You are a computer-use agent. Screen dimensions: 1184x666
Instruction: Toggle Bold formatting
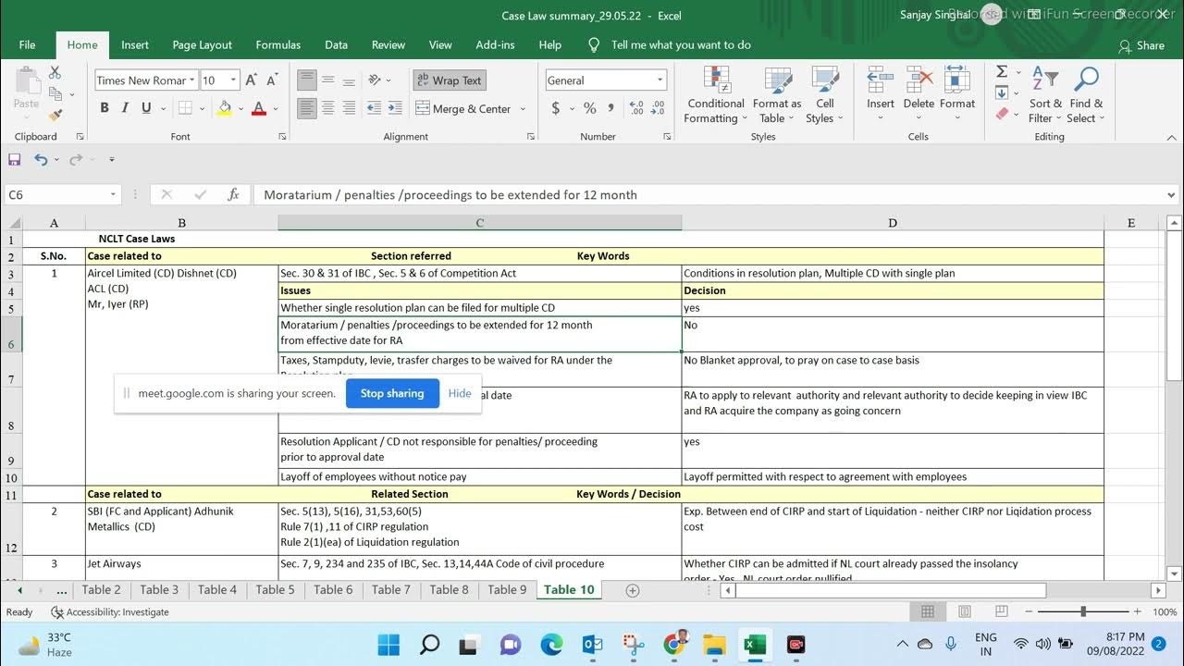point(104,108)
